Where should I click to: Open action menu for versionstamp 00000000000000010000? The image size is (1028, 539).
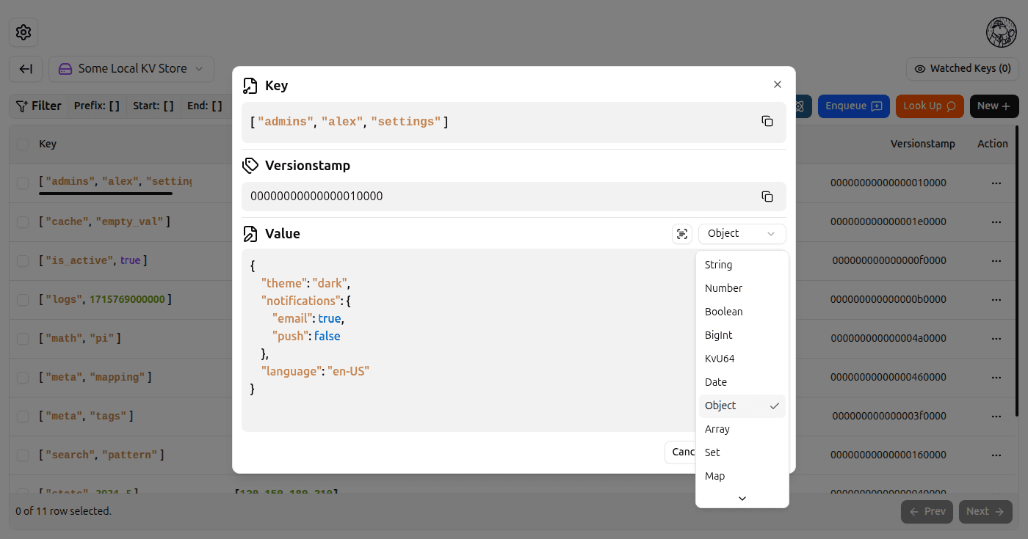point(996,183)
